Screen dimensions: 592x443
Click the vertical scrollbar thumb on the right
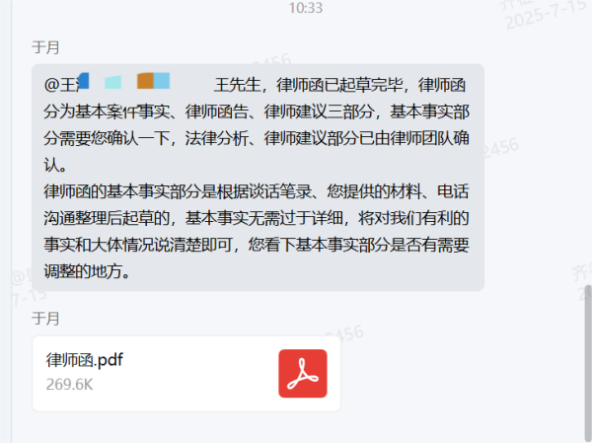tap(588, 362)
